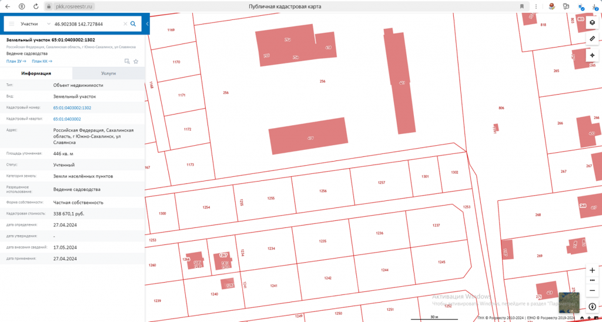Zoom in on the map with plus button

pyautogui.click(x=592, y=270)
